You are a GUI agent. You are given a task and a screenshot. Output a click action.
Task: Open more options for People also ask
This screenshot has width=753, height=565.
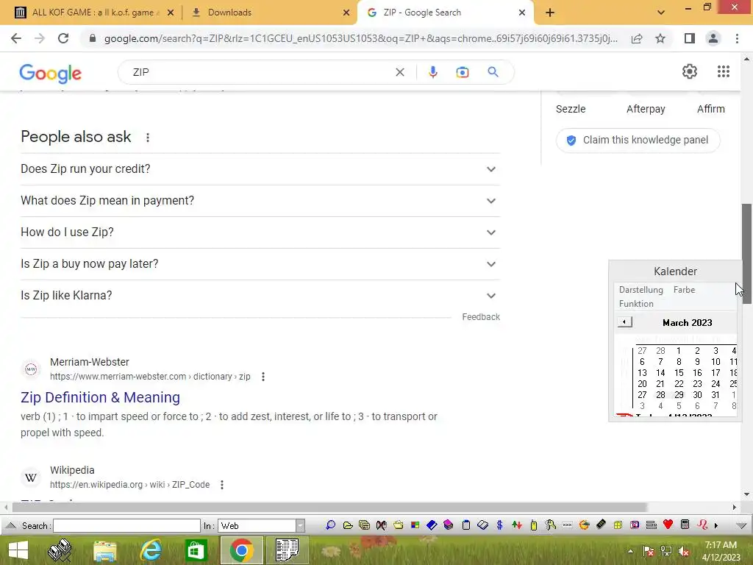[148, 138]
